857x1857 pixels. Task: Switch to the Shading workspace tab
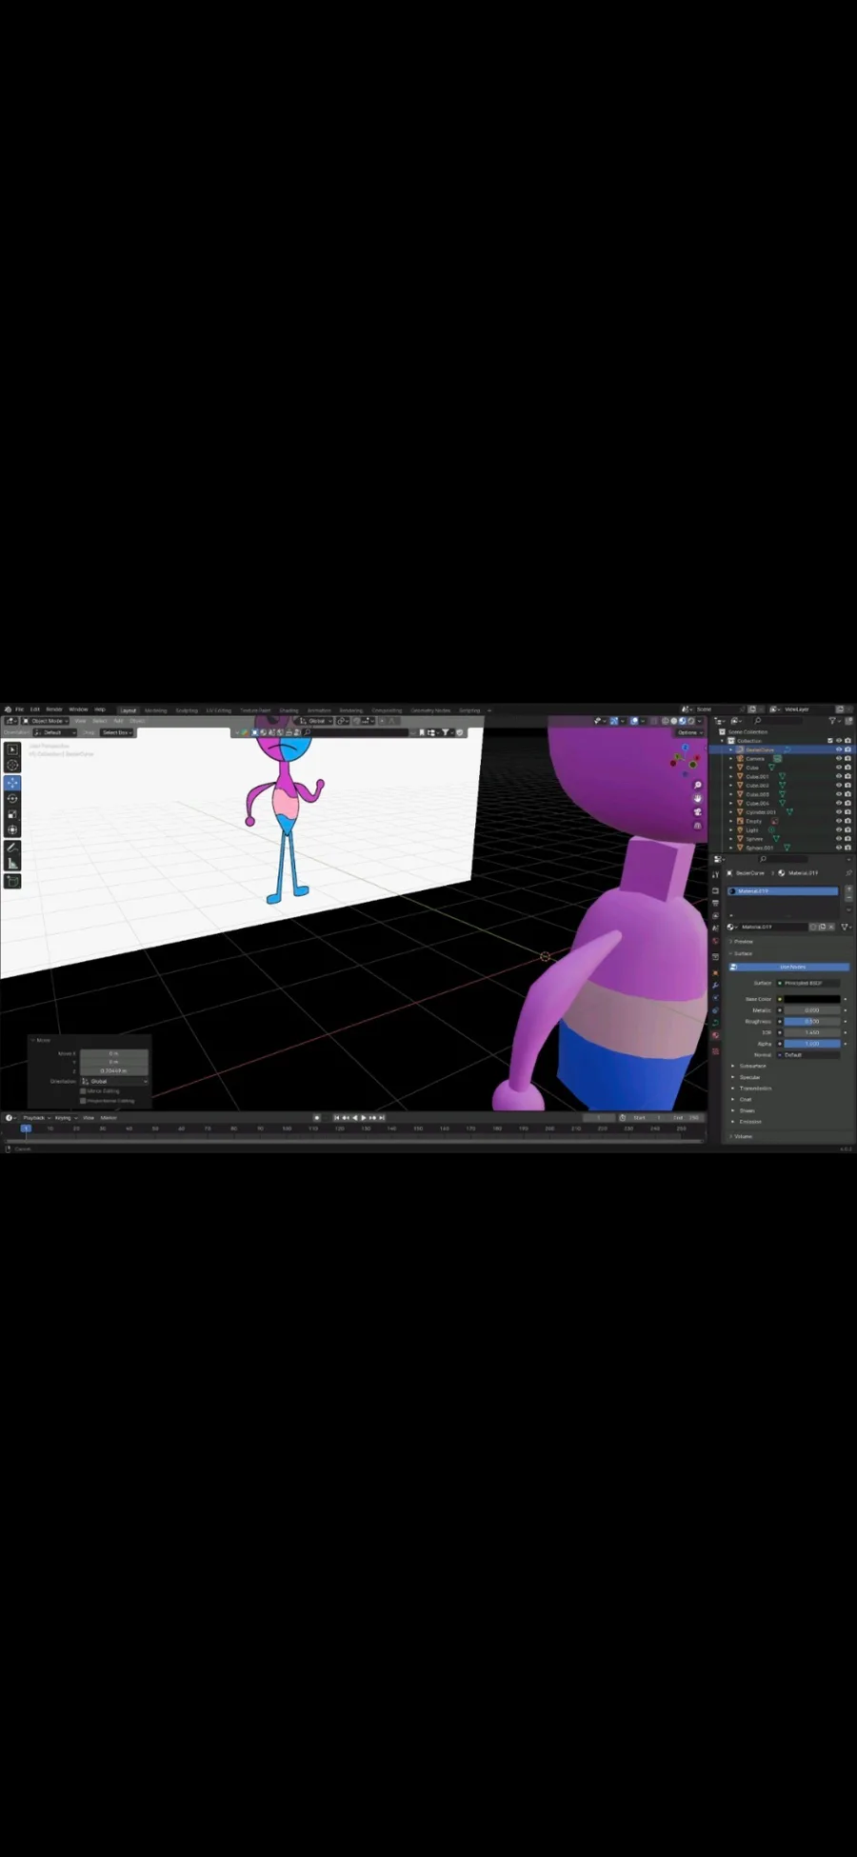[x=289, y=710]
